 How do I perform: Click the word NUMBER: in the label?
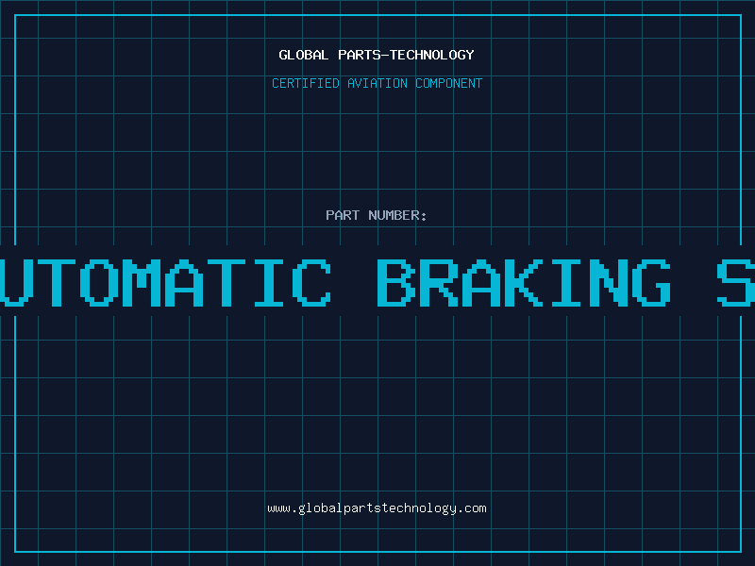coord(397,215)
